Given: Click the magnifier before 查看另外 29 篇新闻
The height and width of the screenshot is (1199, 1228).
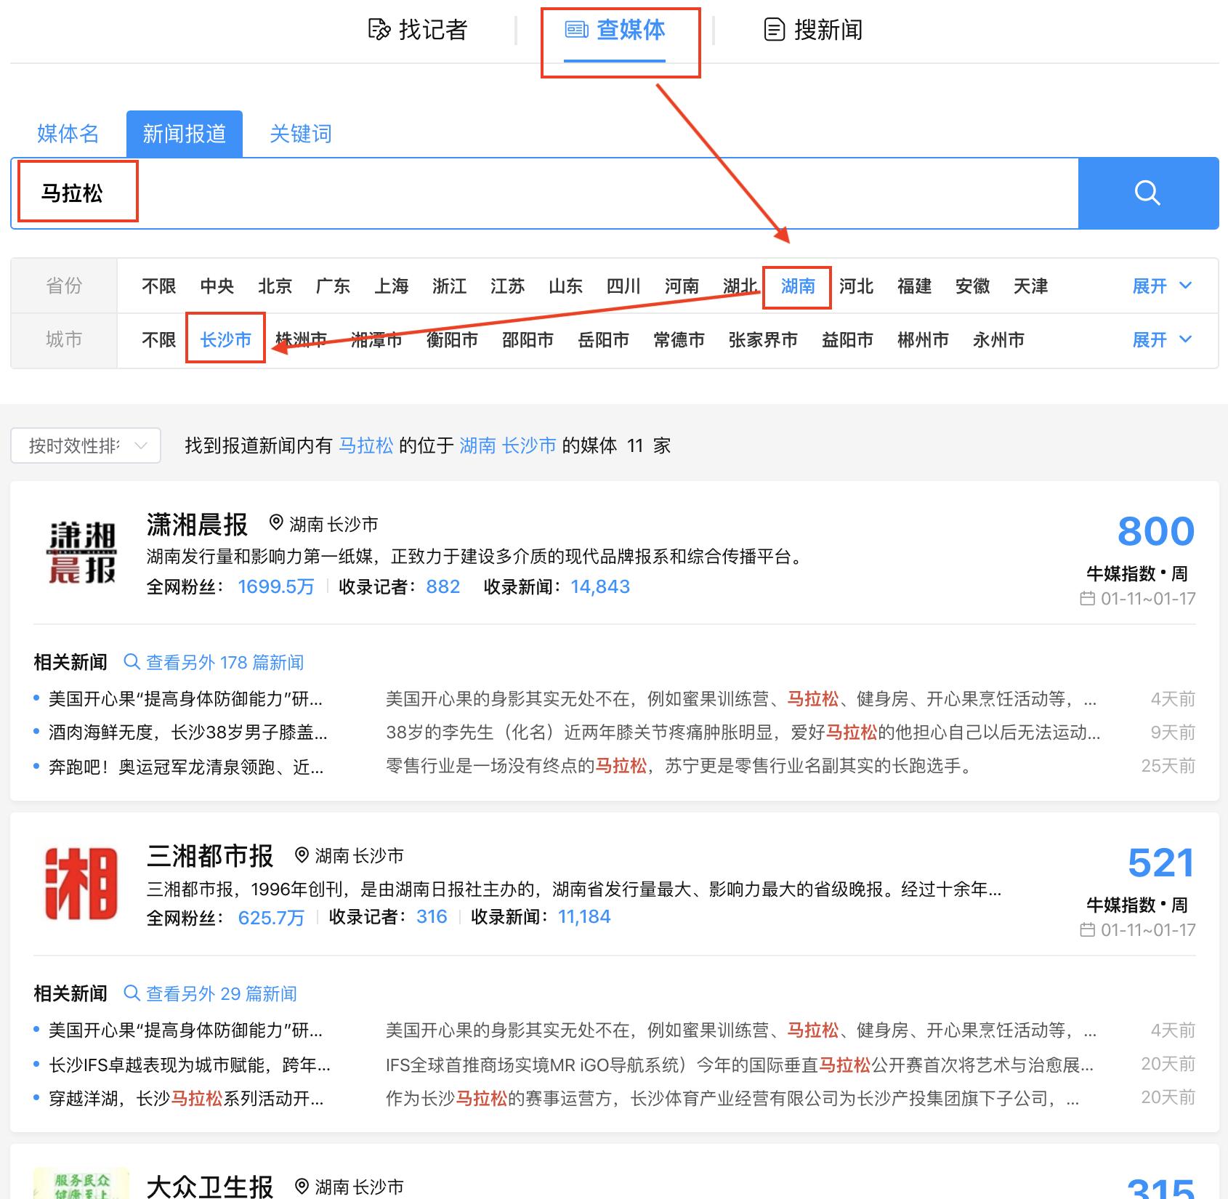Looking at the screenshot, I should pos(132,993).
